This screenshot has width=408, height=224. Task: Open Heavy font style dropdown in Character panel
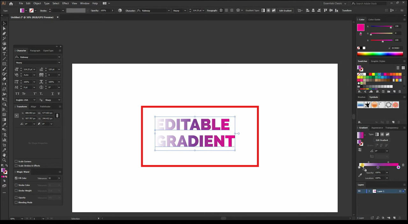click(x=59, y=63)
